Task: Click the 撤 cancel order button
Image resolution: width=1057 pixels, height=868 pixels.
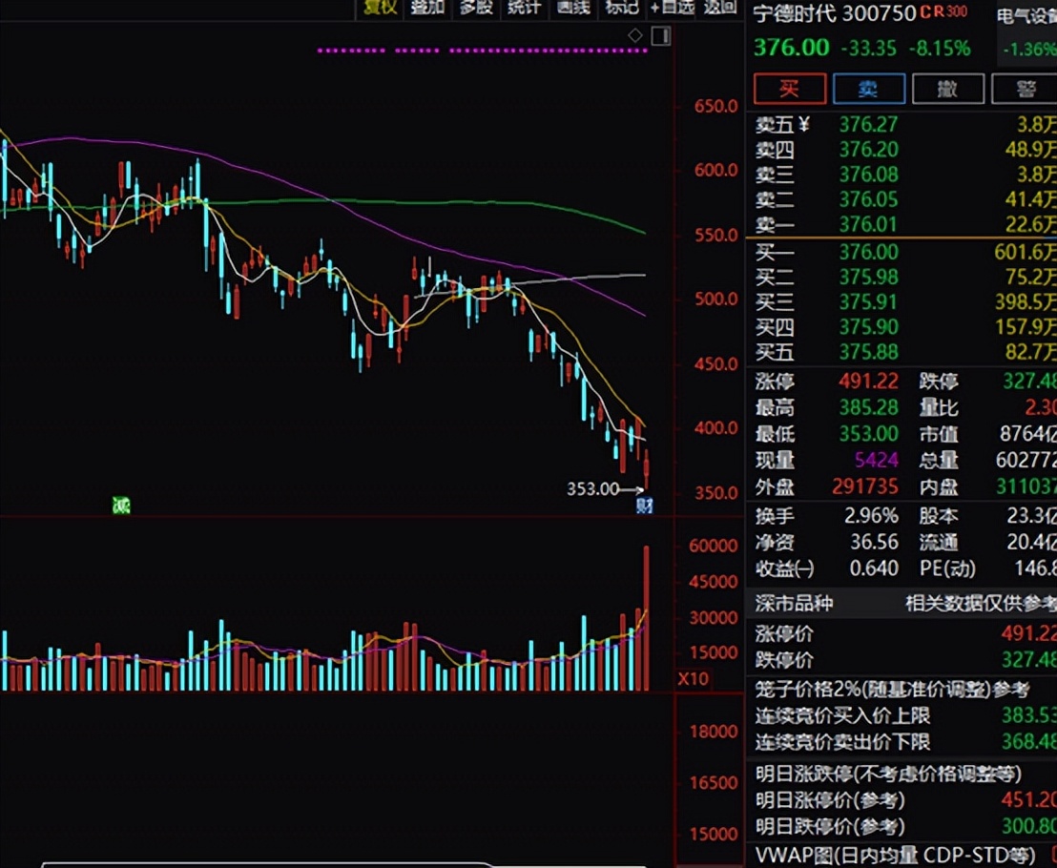Action: 947,89
